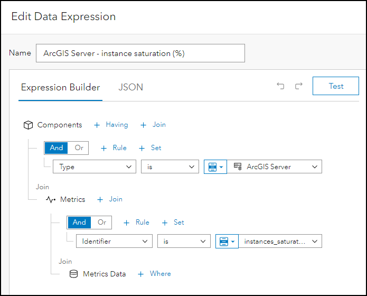
Task: Select And in the Metrics rule group
Action: click(79, 223)
